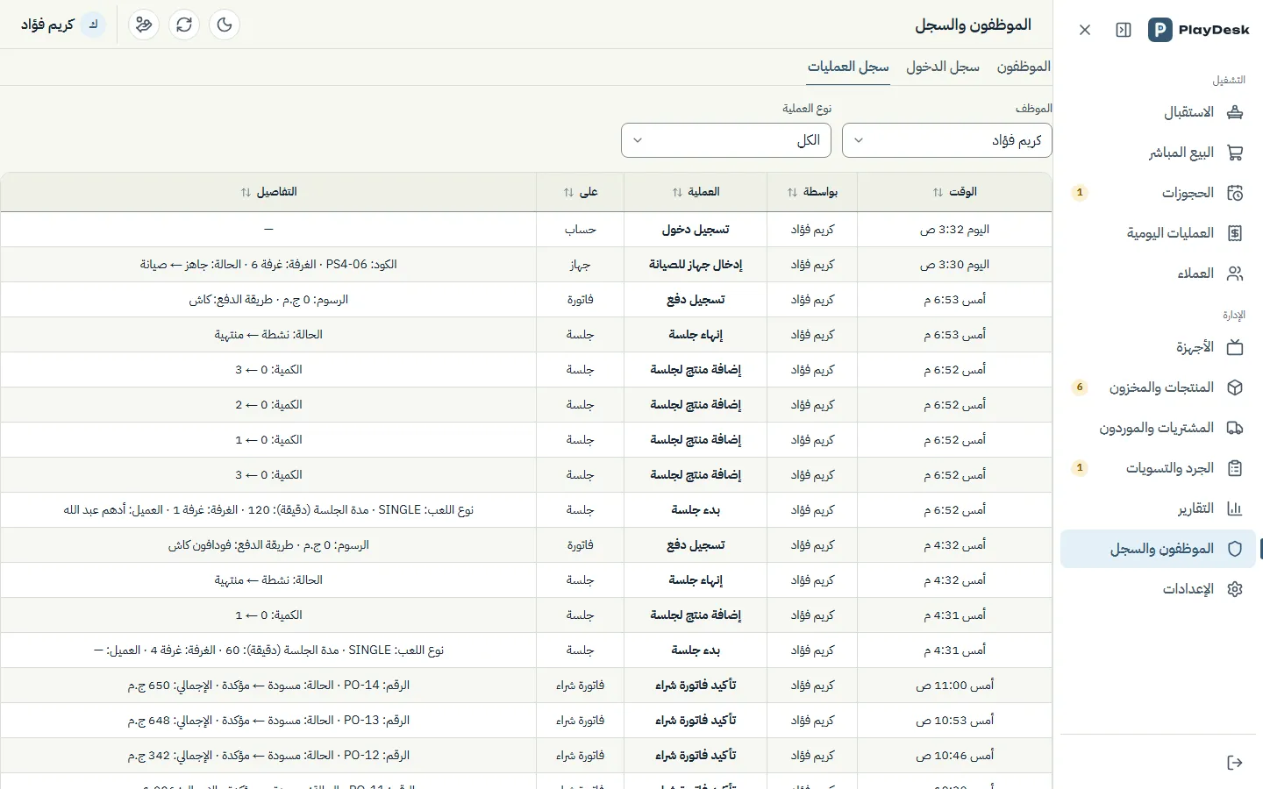
Task: Open الجرد والتسويات clipboard icon
Action: pyautogui.click(x=1235, y=468)
